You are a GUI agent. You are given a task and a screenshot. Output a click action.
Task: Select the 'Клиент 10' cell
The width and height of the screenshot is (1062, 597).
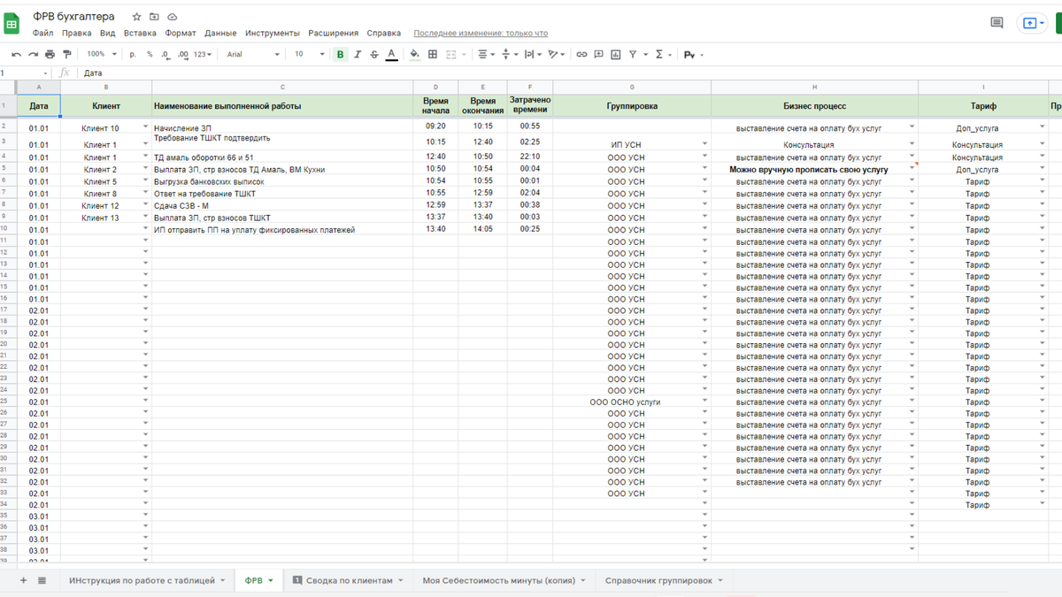(x=106, y=128)
